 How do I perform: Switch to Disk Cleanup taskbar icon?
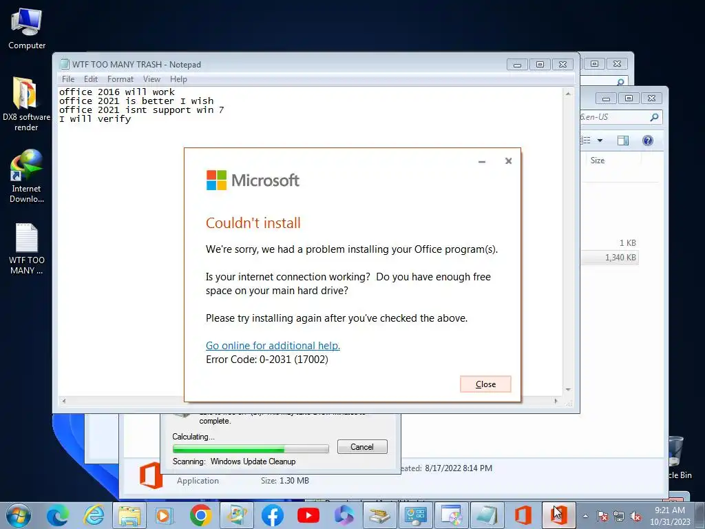pos(380,515)
